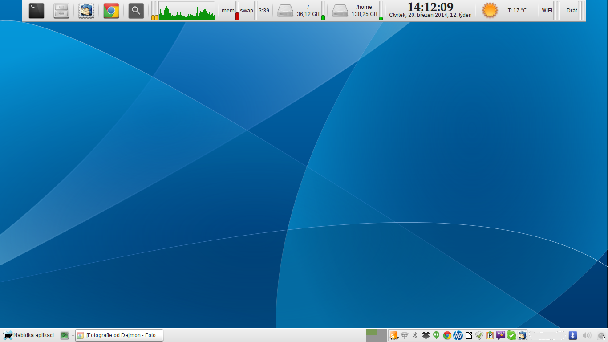This screenshot has width=608, height=342.
Task: Launch Google Chrome from the top panel
Action: [111, 11]
